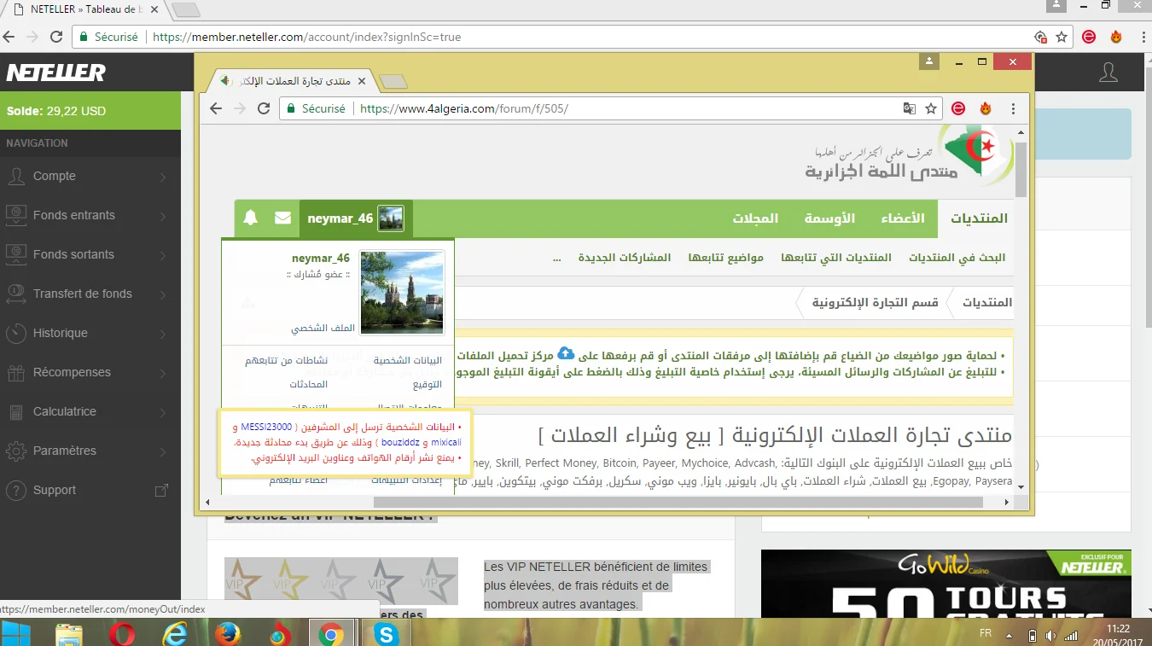Screen dimensions: 1152x646
Task: Open the Paramètres gear icon
Action: 15,451
